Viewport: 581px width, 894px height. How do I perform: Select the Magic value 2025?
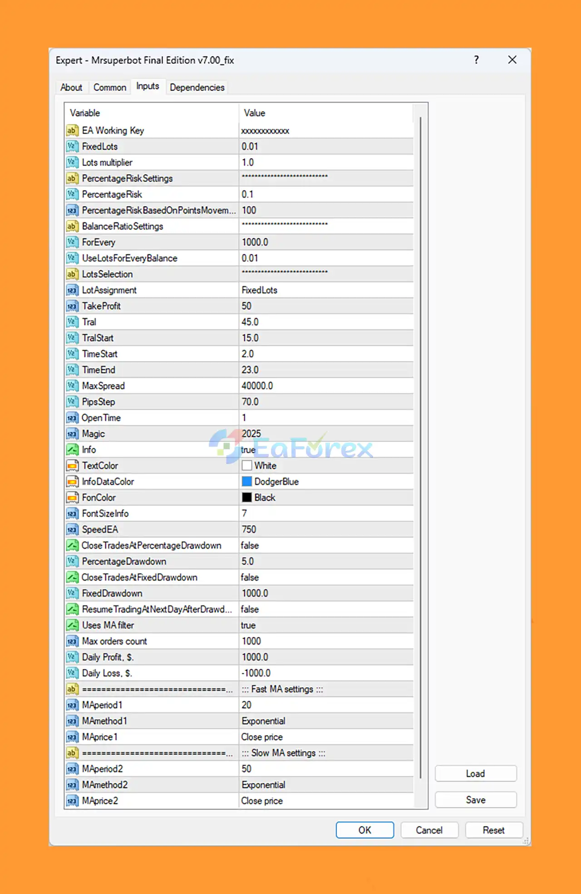click(326, 434)
